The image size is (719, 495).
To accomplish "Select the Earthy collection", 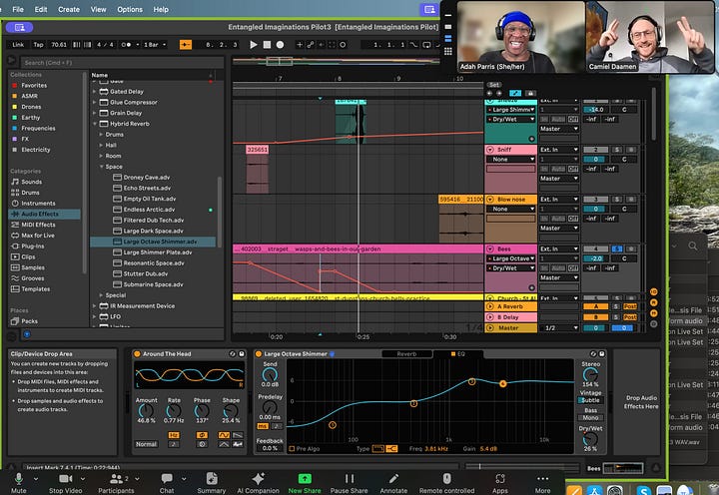I will pos(31,118).
